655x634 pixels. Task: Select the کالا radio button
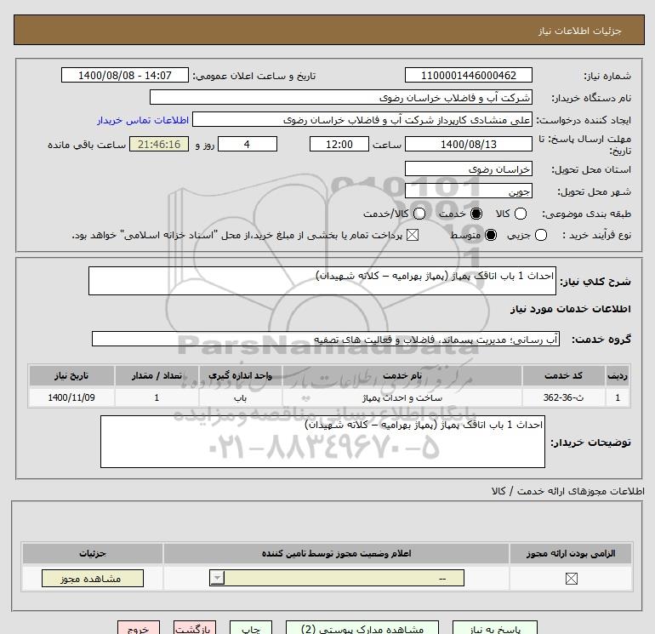520,214
